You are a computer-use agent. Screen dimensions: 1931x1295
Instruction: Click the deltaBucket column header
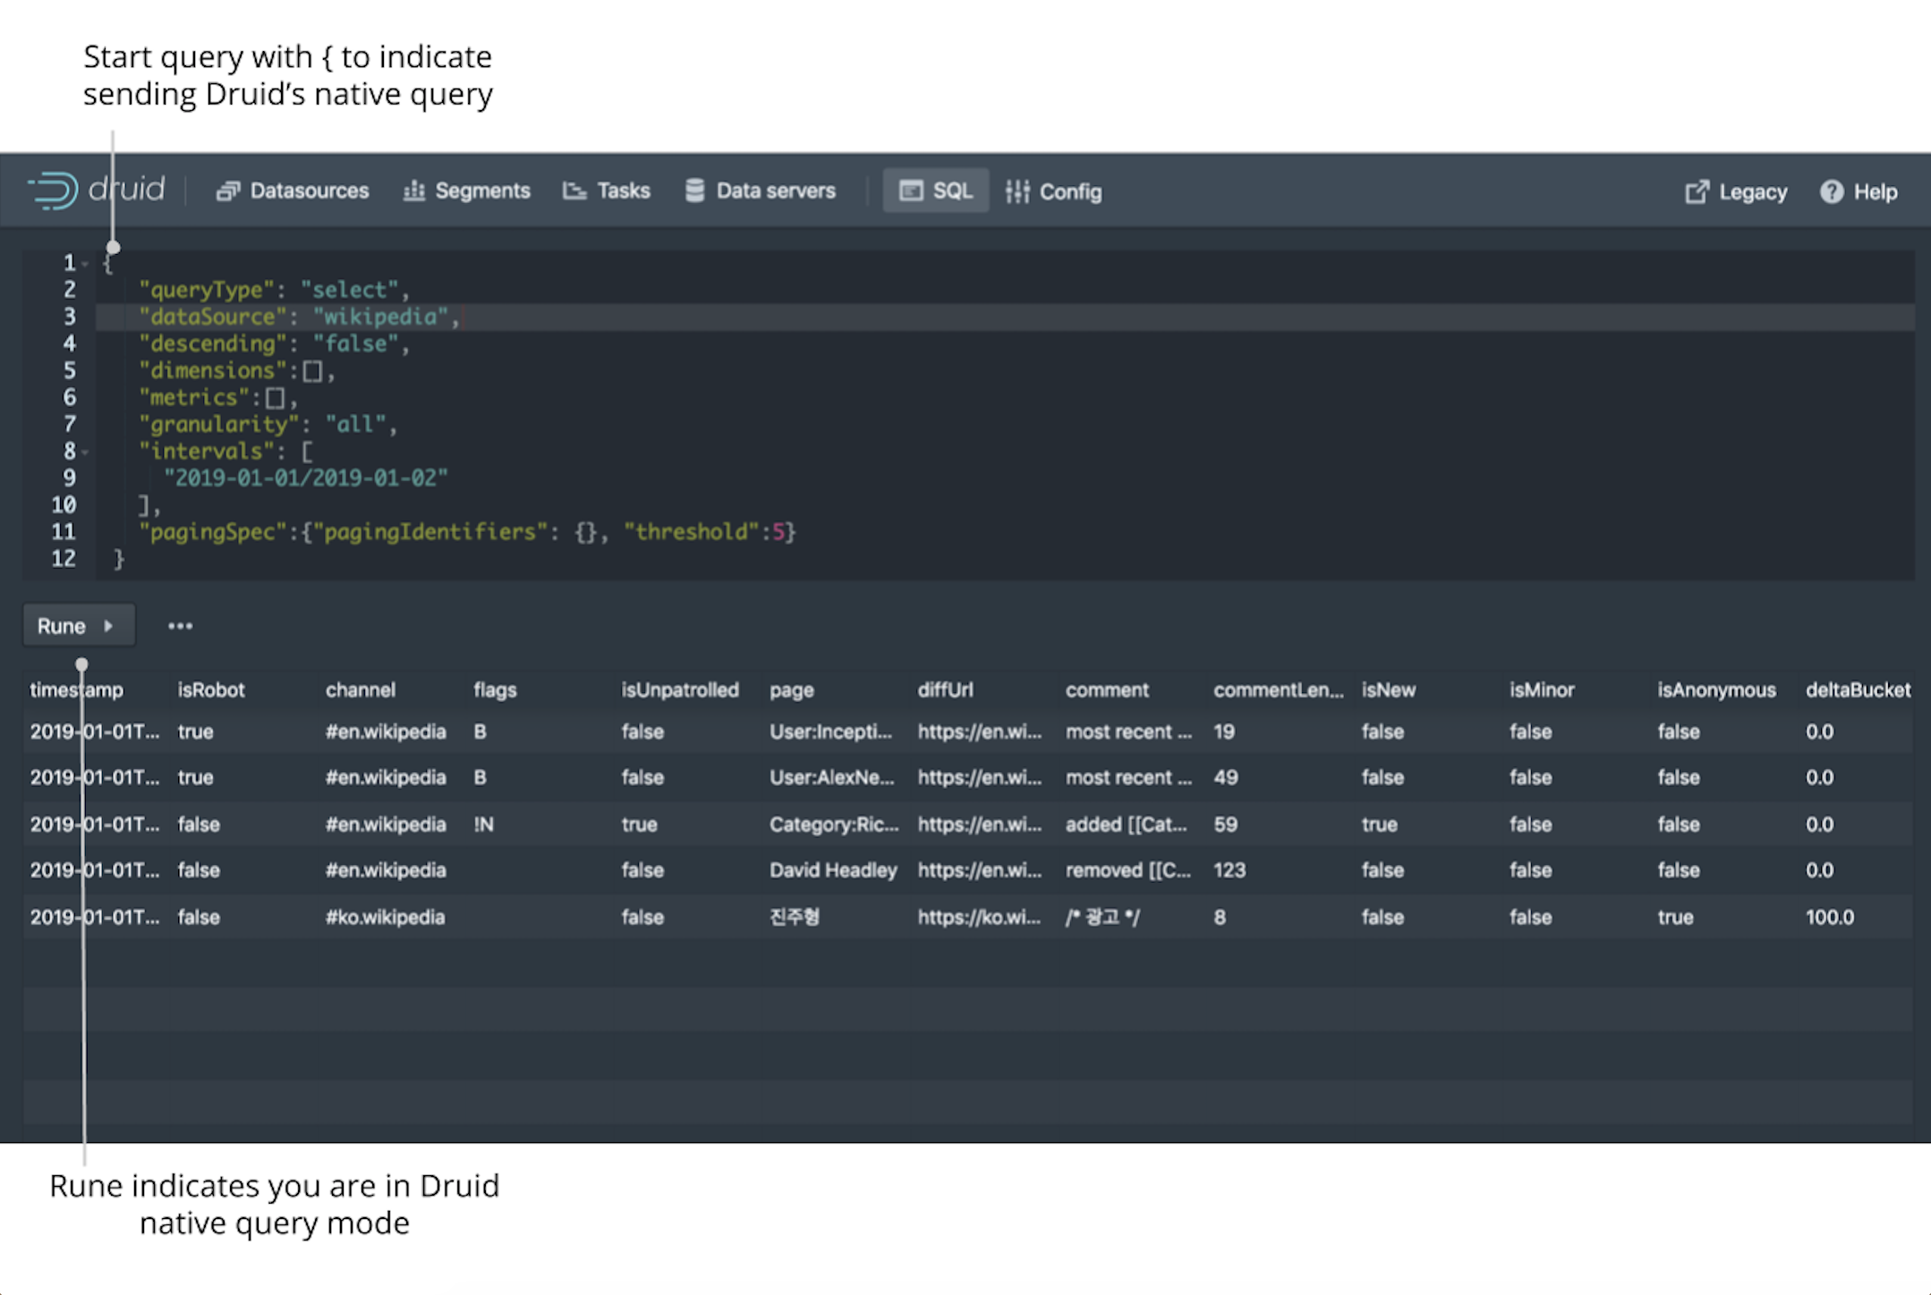[x=1857, y=690]
